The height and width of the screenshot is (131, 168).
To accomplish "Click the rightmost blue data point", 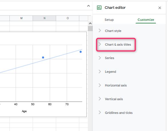I will pyautogui.click(x=81, y=52).
